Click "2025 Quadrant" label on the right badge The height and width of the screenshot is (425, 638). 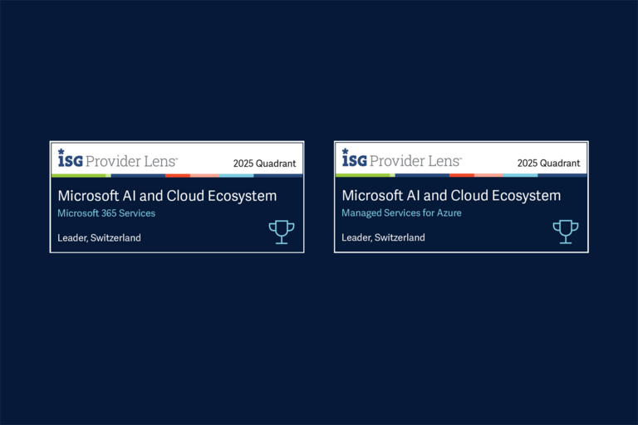pyautogui.click(x=548, y=164)
